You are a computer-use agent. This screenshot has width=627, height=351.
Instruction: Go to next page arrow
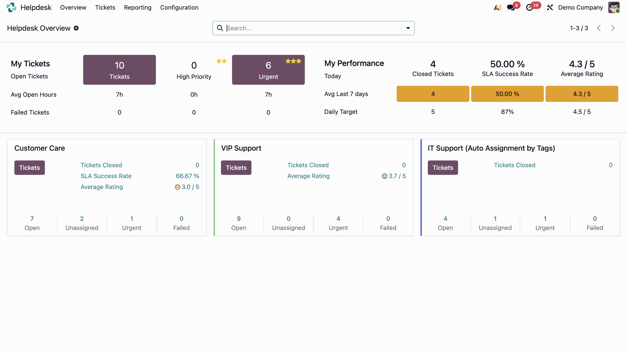613,28
